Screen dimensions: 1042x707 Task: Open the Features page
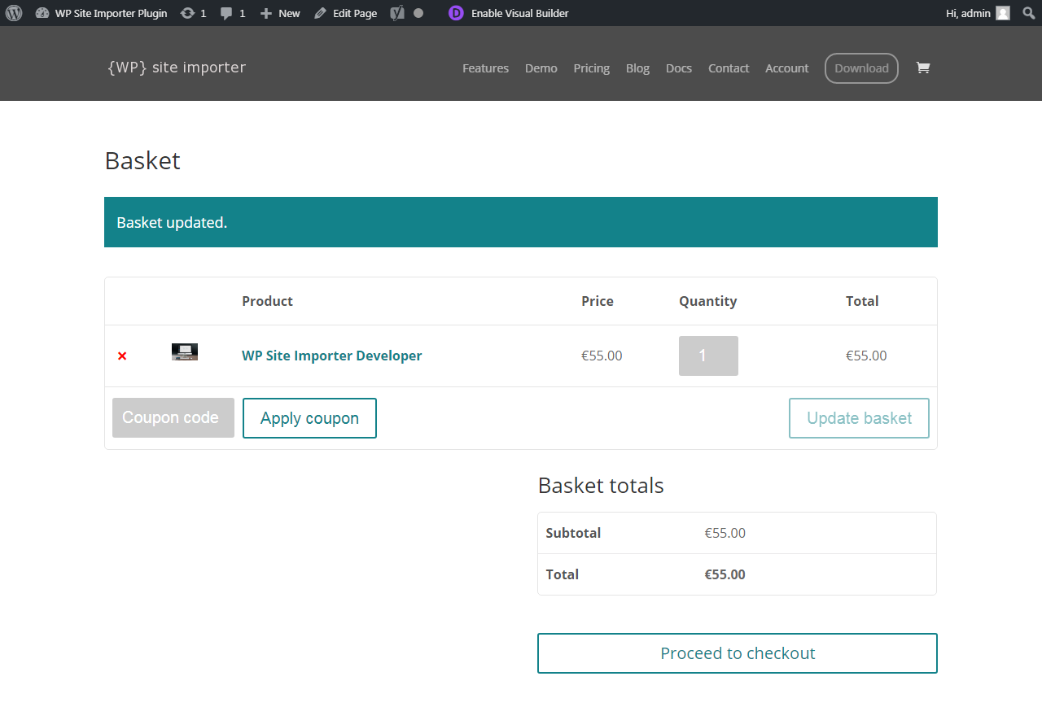485,68
